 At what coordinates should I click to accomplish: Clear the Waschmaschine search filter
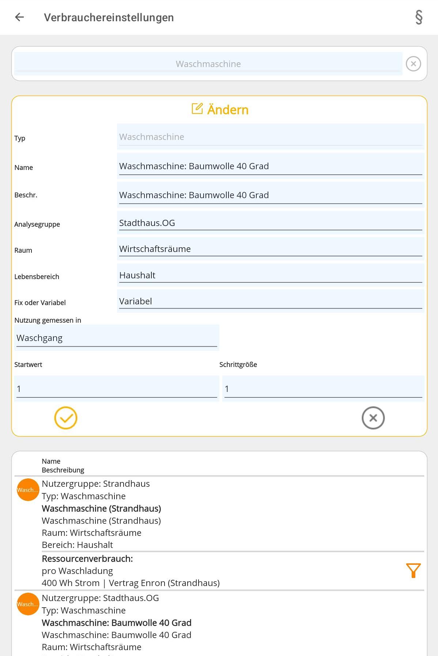[413, 64]
